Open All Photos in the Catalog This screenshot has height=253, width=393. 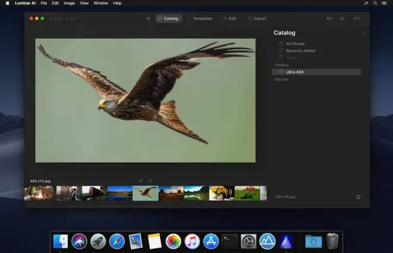pyautogui.click(x=296, y=44)
